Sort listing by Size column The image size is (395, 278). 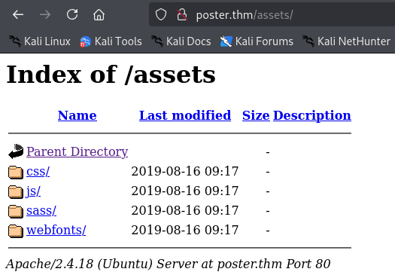pos(256,115)
